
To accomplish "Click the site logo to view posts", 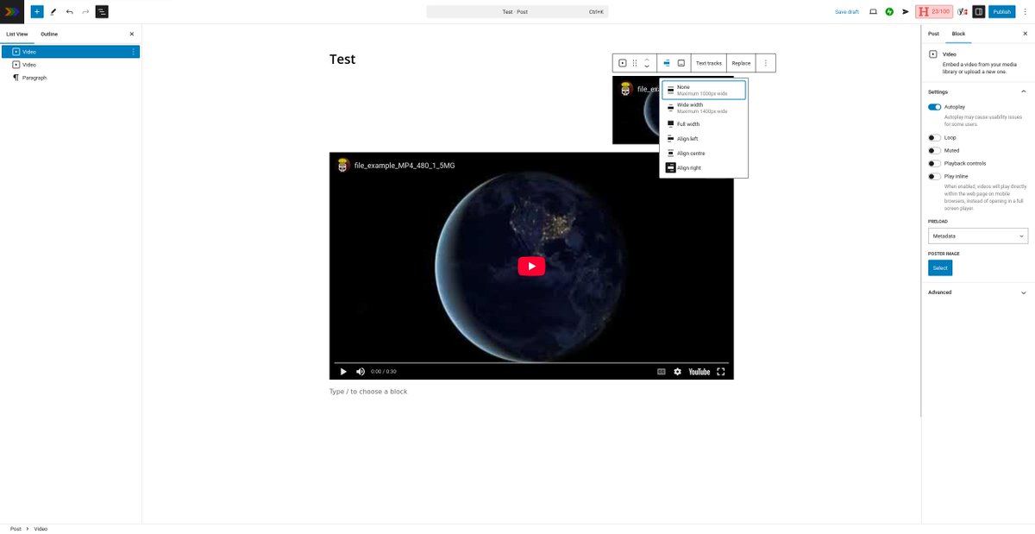I will pyautogui.click(x=12, y=11).
